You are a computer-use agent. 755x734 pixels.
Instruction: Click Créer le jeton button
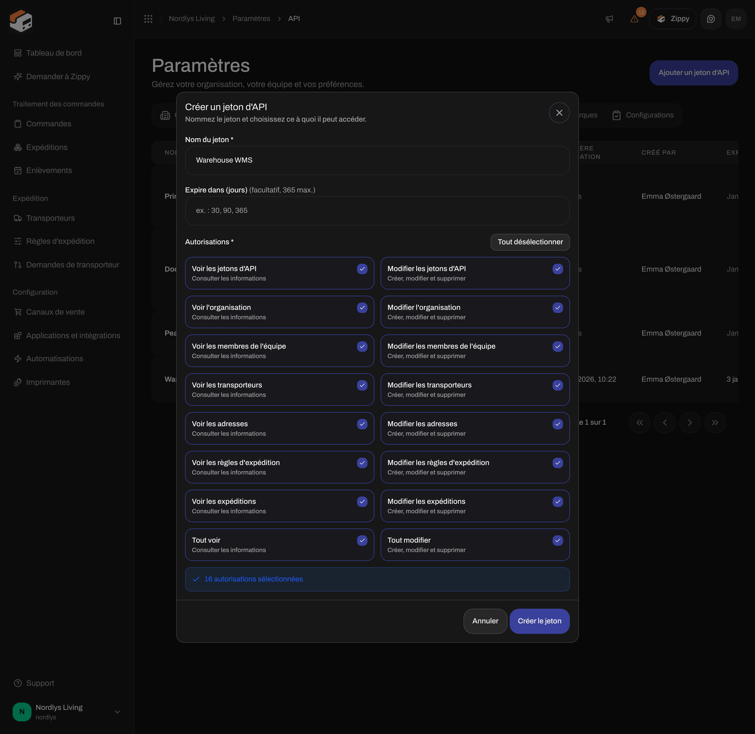540,621
